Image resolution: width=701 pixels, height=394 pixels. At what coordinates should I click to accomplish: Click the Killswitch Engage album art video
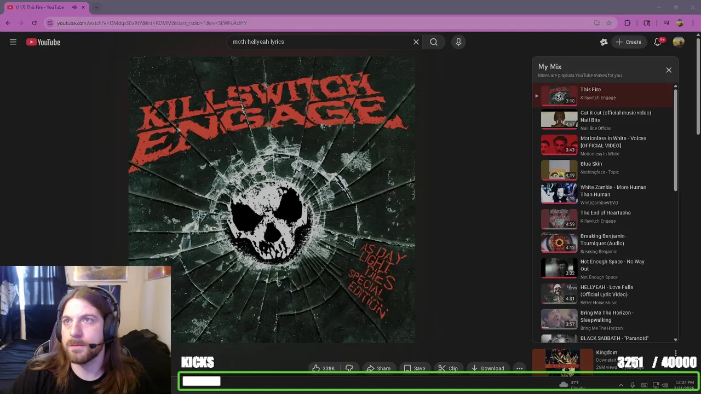[272, 199]
